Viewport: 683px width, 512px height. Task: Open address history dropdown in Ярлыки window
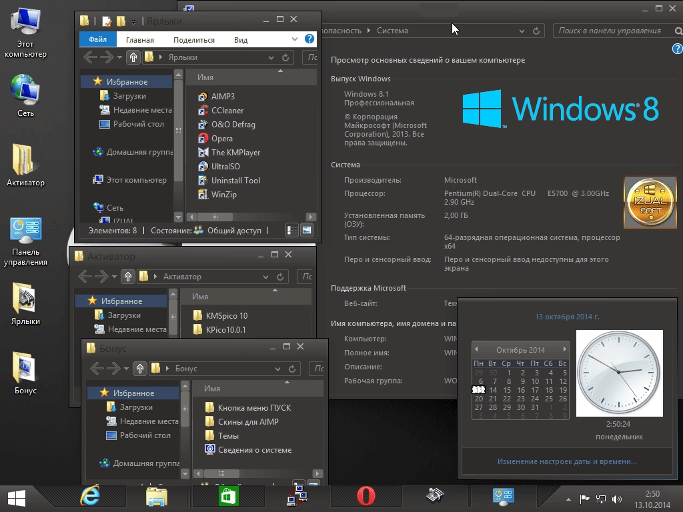(271, 57)
